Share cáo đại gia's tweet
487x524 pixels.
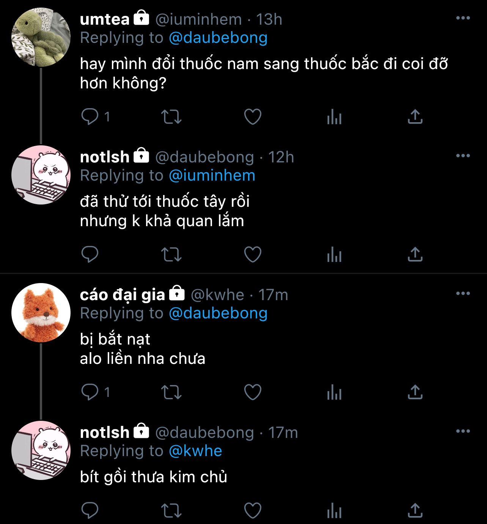click(x=415, y=392)
